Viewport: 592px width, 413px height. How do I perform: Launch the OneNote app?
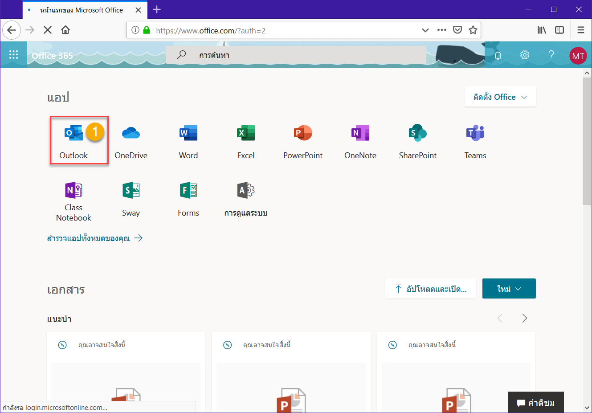[x=360, y=141]
